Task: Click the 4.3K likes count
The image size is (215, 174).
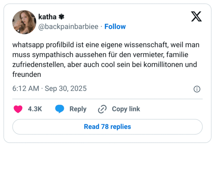Action: point(35,109)
